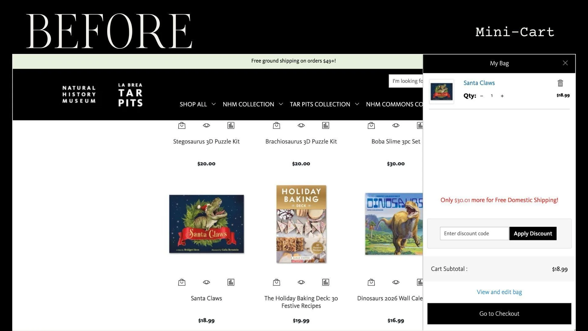Open View and edit bag link

point(499,292)
